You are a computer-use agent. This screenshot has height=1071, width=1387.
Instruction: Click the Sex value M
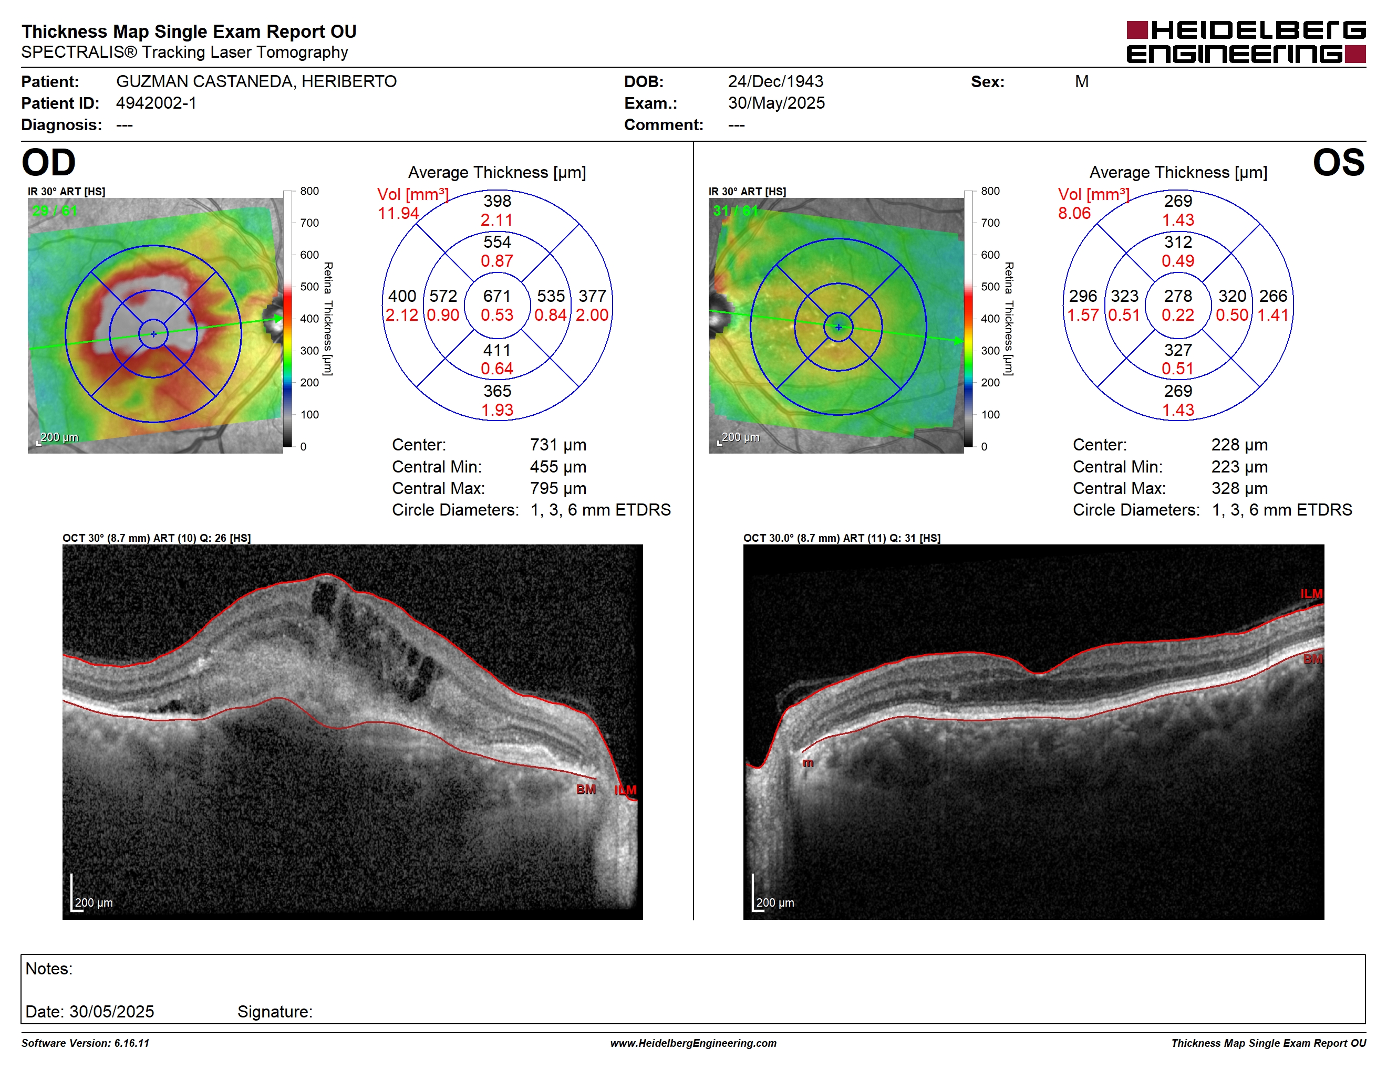coord(1082,82)
